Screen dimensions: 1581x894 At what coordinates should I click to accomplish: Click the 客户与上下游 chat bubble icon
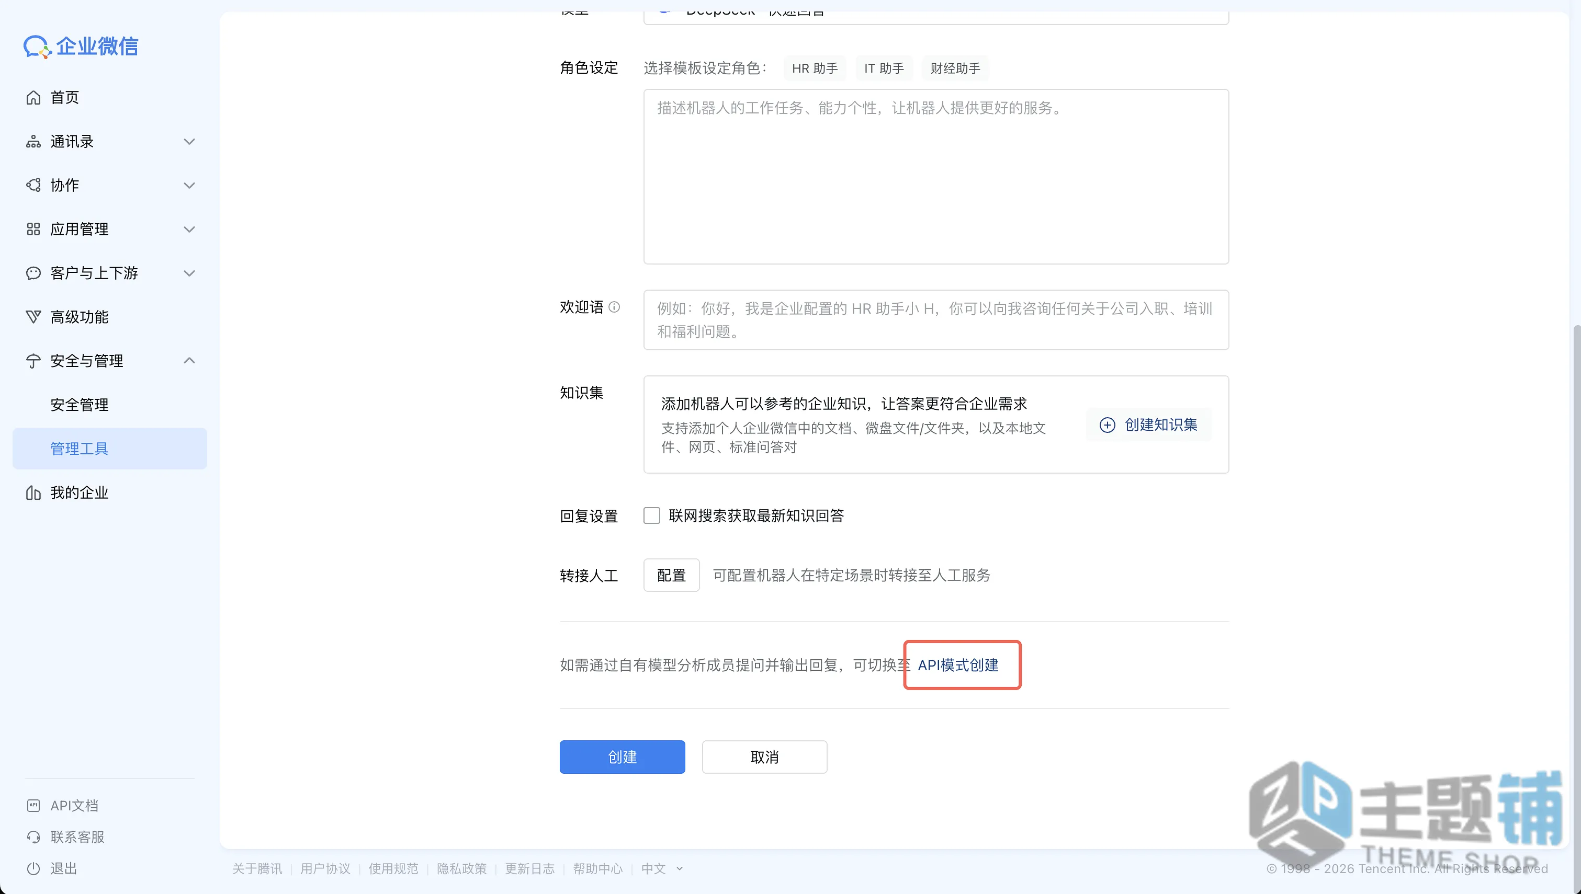(x=33, y=273)
